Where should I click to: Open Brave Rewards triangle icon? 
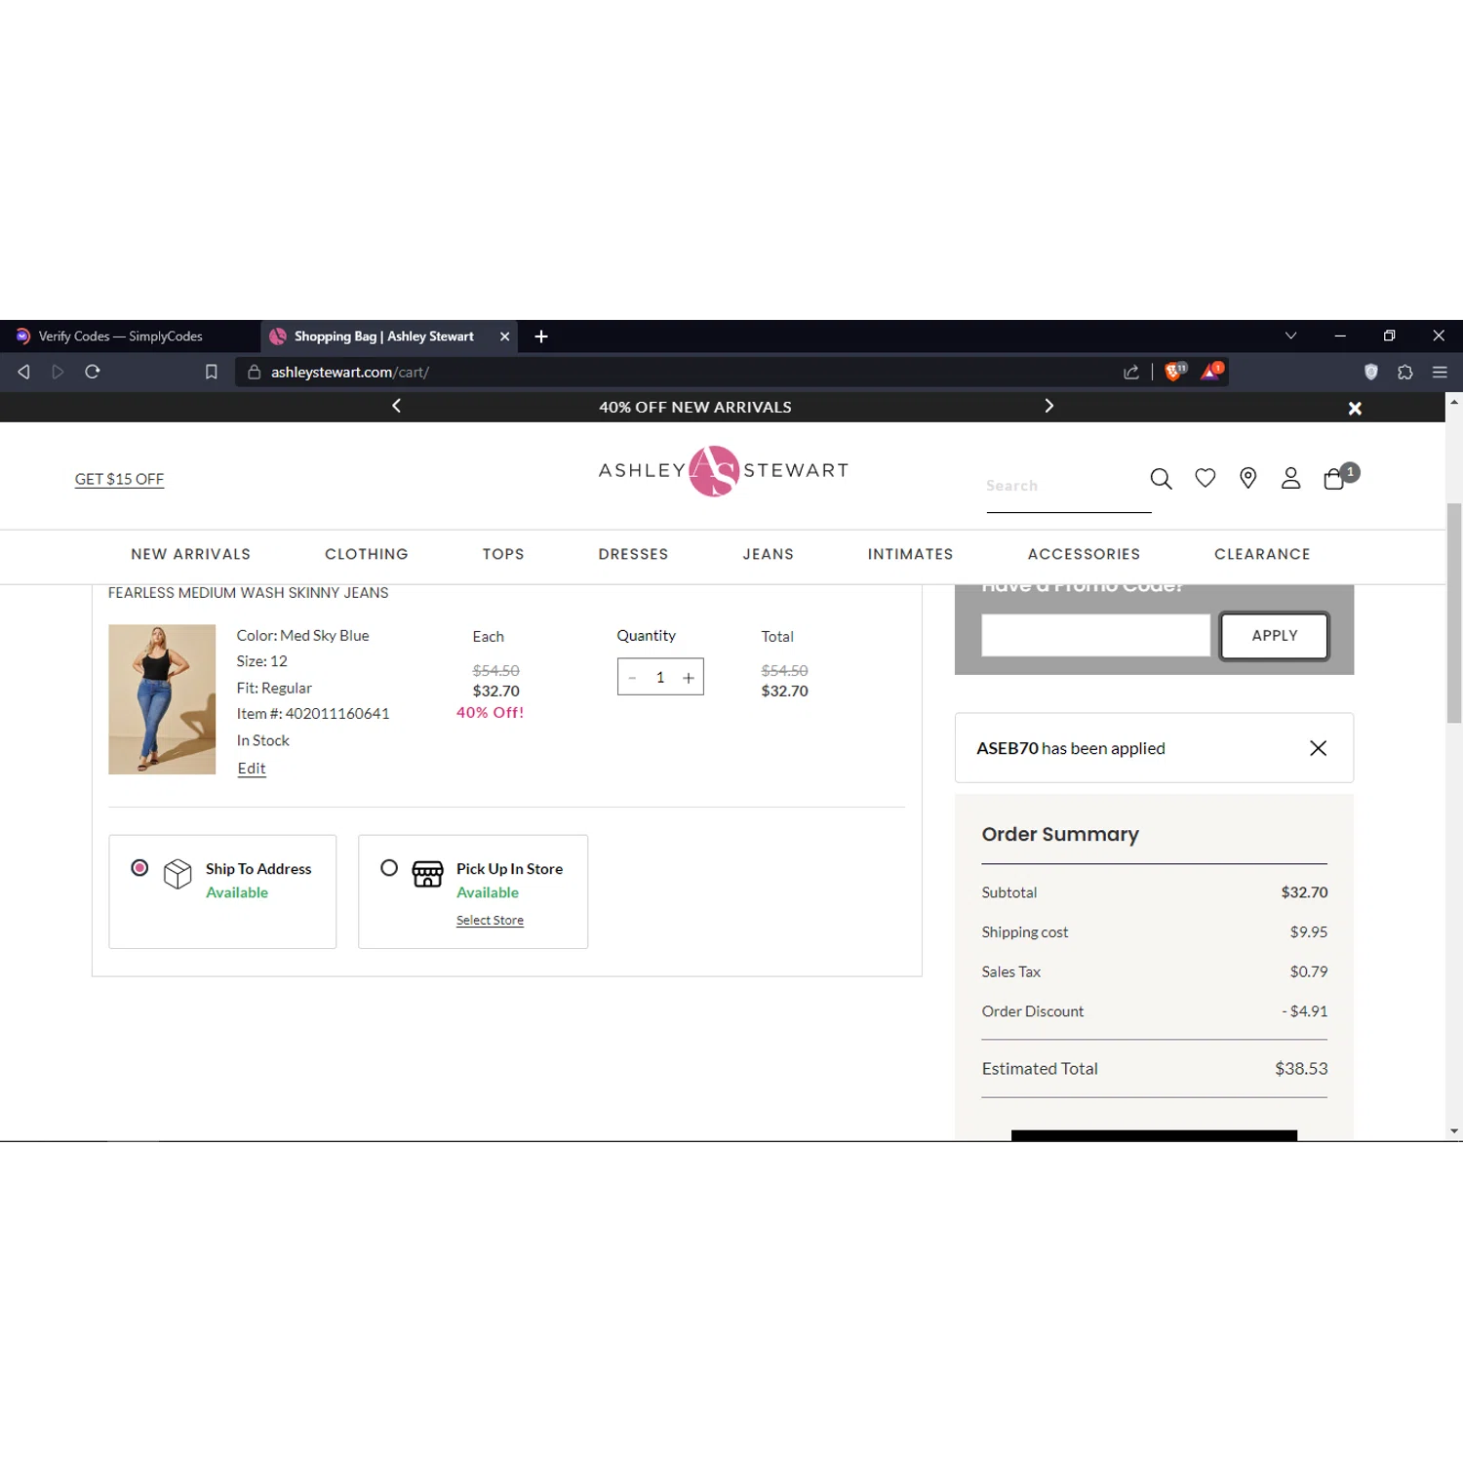pos(1211,372)
